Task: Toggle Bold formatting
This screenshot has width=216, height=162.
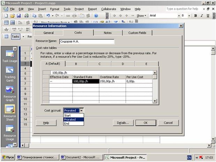Action: [195, 16]
